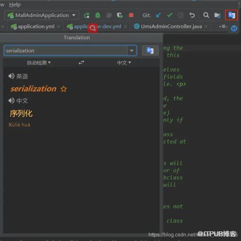Screen dimensions: 241x241
Task: Open the 中文 target language dropdown
Action: pos(124,63)
